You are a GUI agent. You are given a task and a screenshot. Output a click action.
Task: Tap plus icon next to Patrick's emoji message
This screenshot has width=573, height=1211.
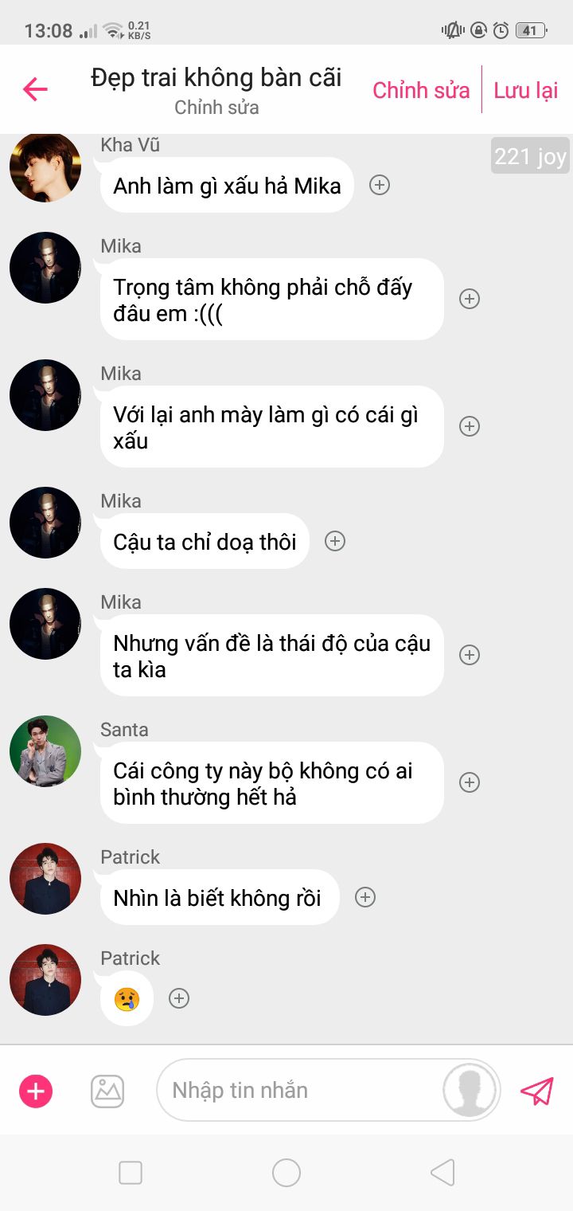[x=179, y=998]
